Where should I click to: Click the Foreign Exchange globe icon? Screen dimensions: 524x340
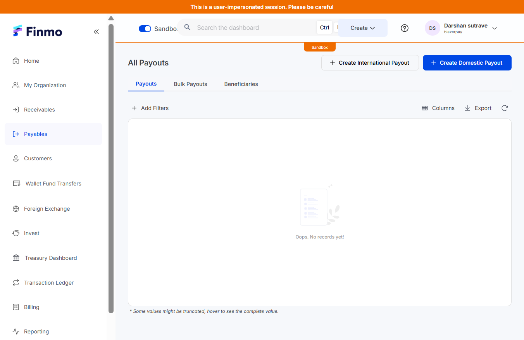pyautogui.click(x=16, y=209)
